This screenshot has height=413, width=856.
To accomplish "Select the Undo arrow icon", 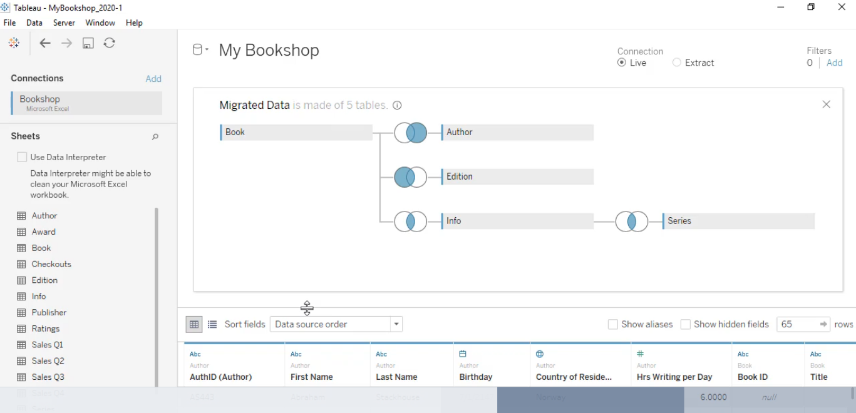I will click(44, 43).
